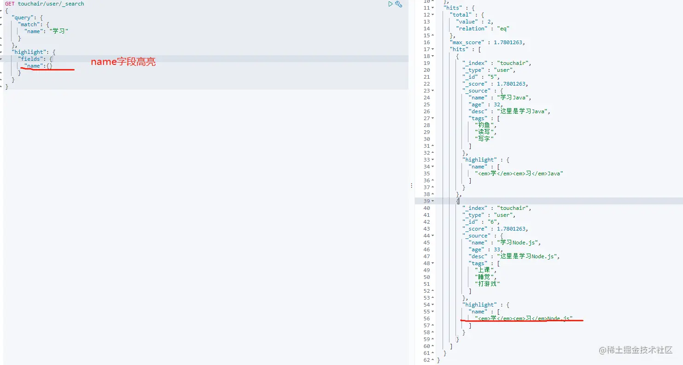The image size is (683, 365).
Task: Click the "max_score" : 1.7801263 line
Action: click(487, 42)
